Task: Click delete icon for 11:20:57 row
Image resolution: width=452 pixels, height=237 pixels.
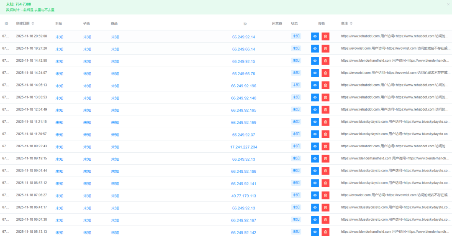Action: tap(326, 134)
